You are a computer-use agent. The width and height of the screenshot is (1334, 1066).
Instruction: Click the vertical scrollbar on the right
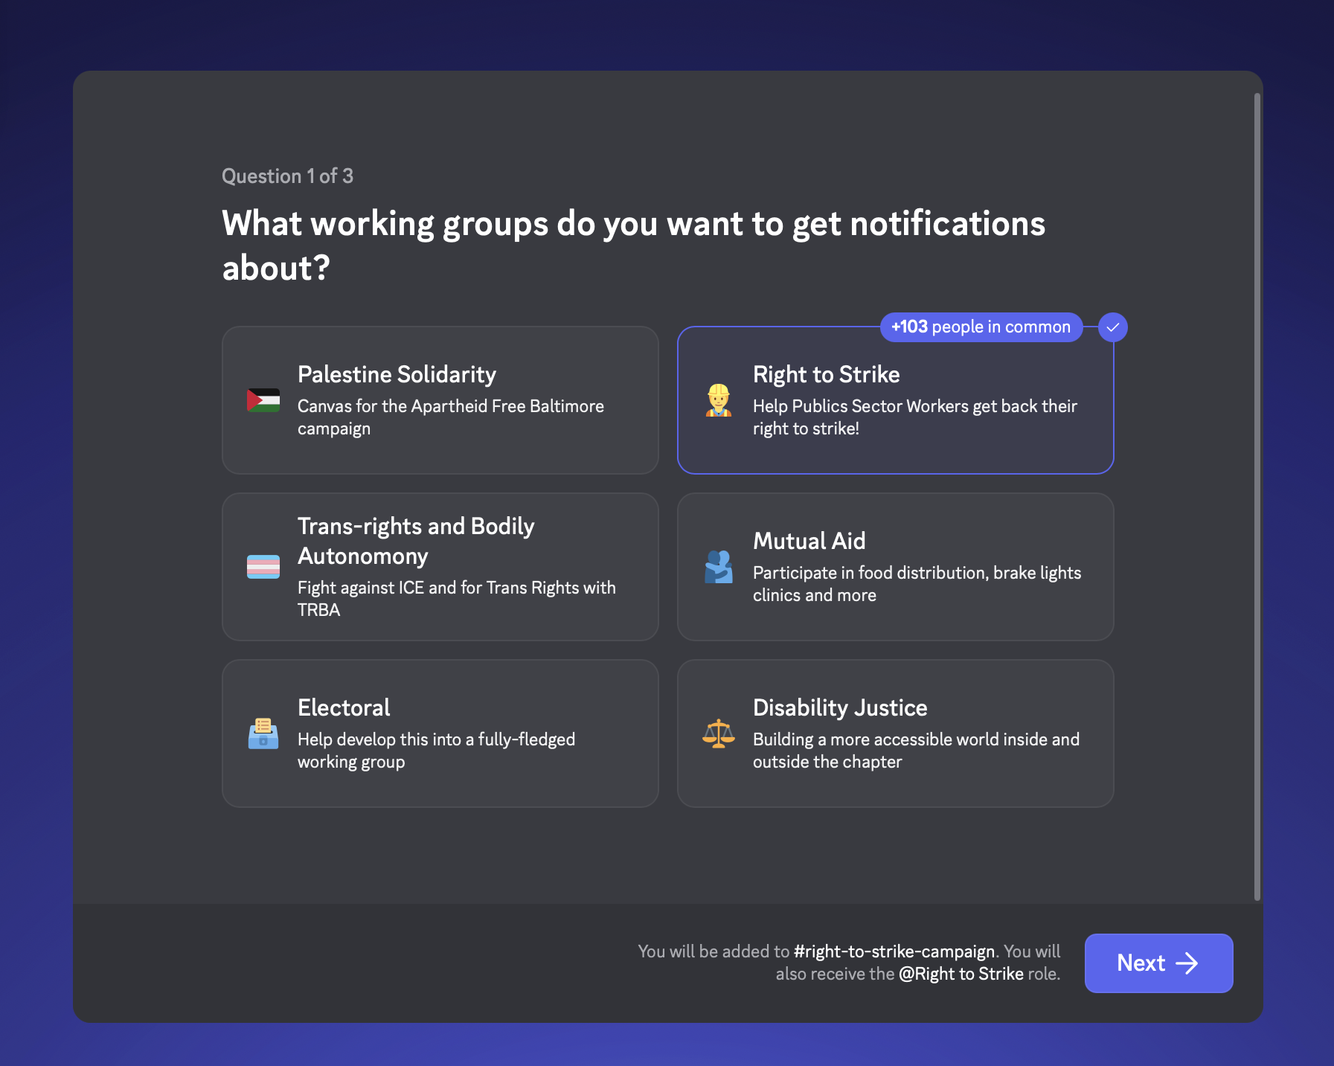(x=1257, y=496)
